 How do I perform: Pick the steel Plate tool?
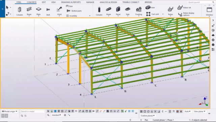click(x=38, y=11)
